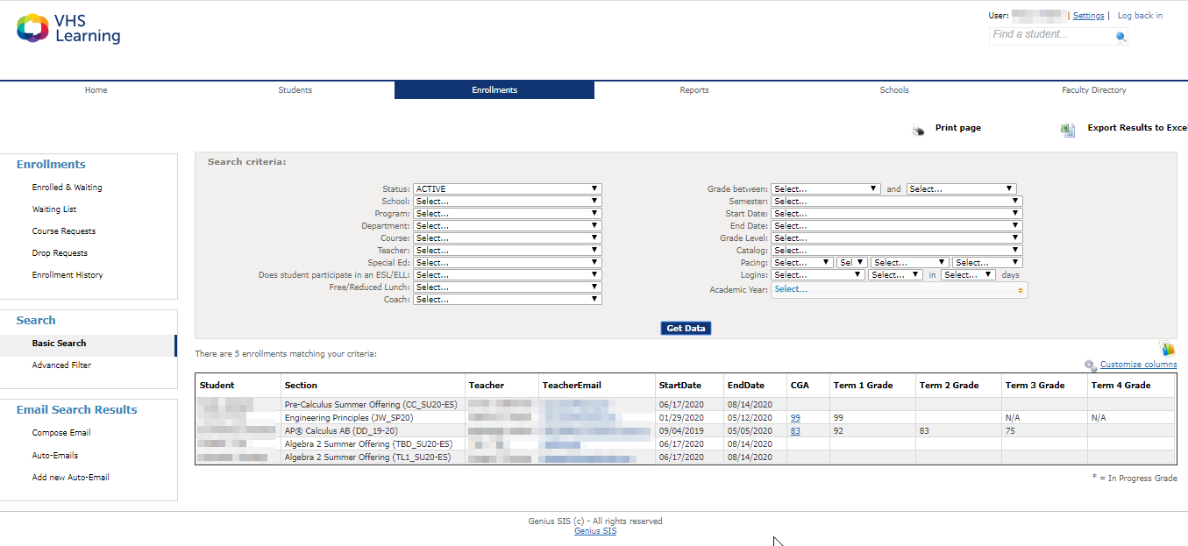The height and width of the screenshot is (546, 1188).
Task: Open the Settings link near user name
Action: 1088,16
